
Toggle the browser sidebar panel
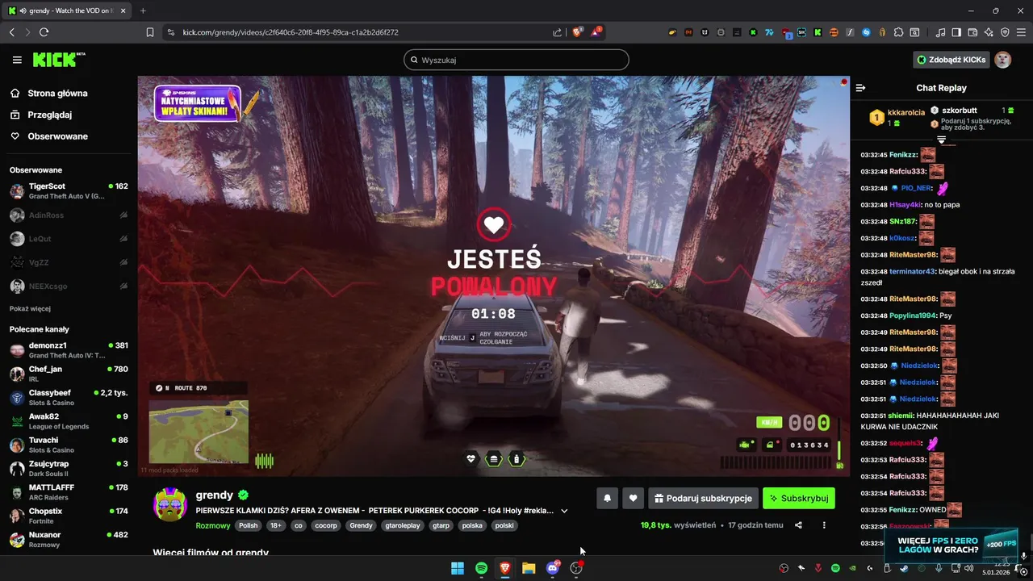[x=956, y=32]
